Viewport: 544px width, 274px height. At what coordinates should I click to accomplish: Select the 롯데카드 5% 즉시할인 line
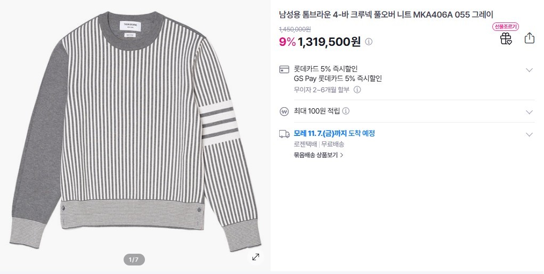coord(326,69)
